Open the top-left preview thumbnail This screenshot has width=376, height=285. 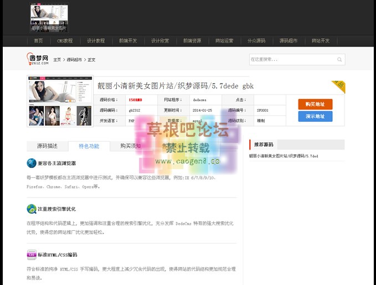[49, 18]
